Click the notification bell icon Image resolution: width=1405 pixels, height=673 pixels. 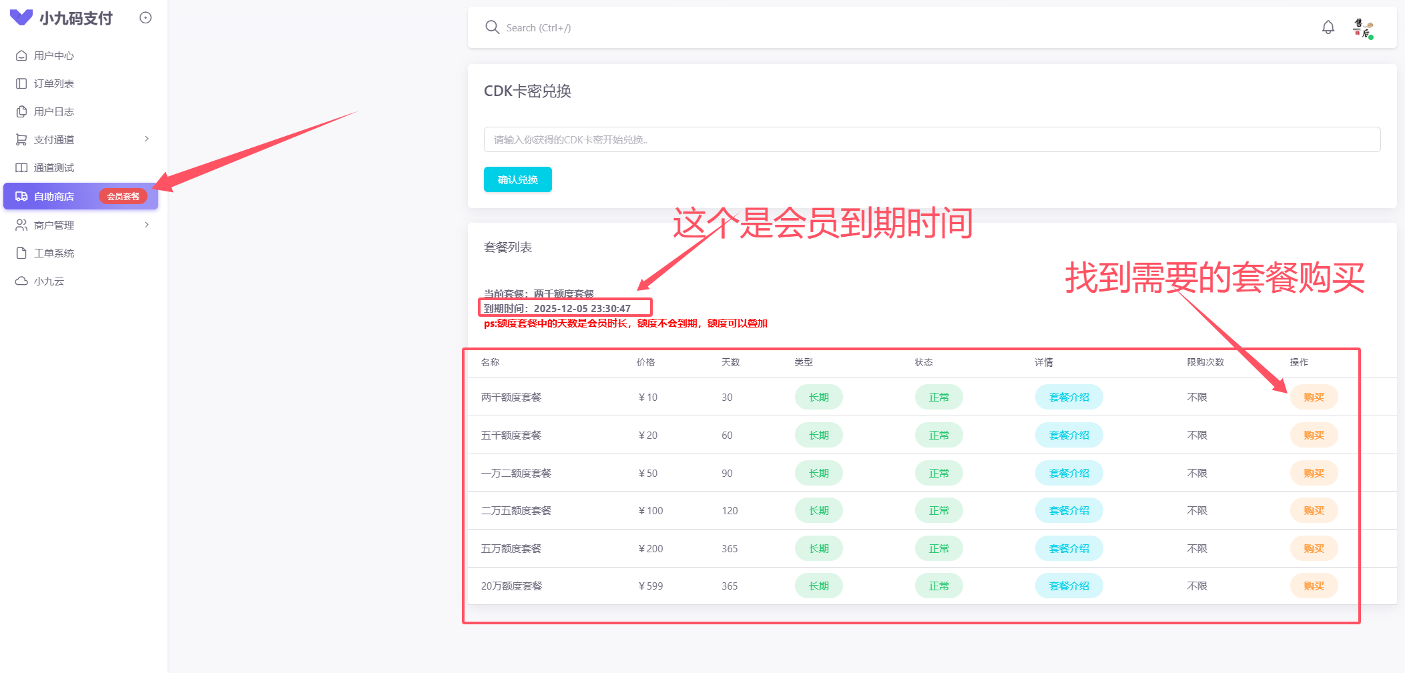point(1328,27)
